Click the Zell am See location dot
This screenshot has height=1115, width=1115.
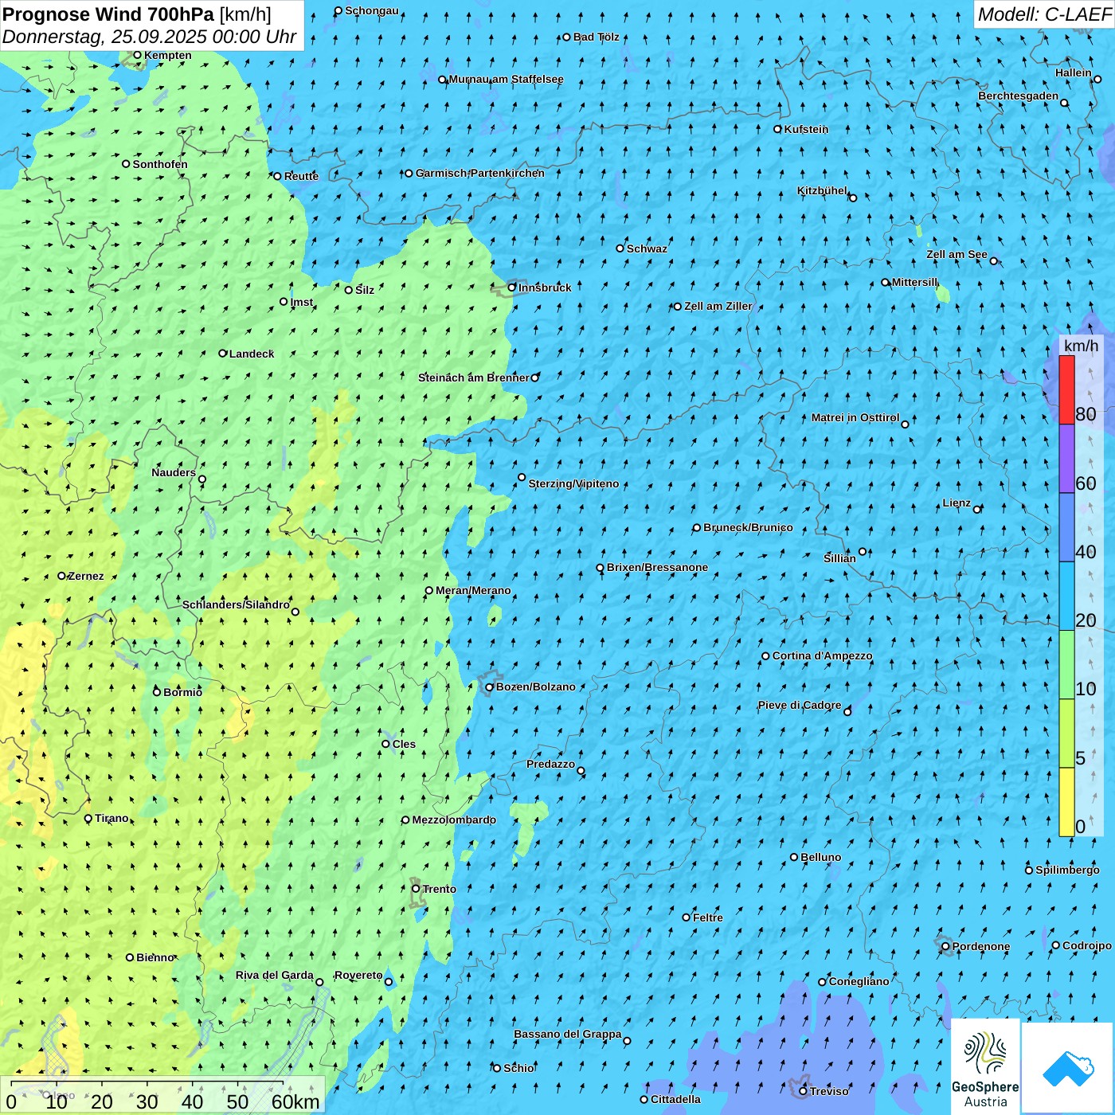point(994,261)
